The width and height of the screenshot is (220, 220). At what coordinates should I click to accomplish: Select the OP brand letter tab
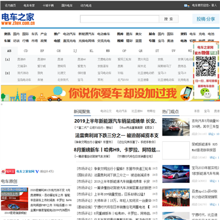(124, 51)
